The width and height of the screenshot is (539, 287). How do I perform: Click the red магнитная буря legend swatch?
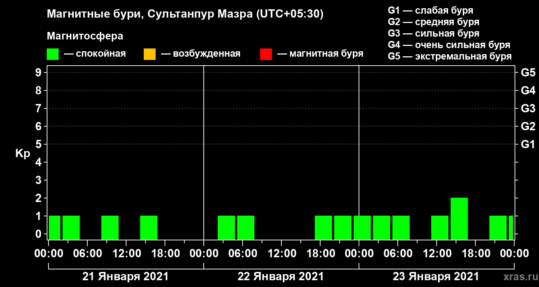266,54
